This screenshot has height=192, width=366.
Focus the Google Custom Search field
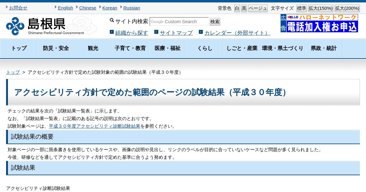pos(179,22)
